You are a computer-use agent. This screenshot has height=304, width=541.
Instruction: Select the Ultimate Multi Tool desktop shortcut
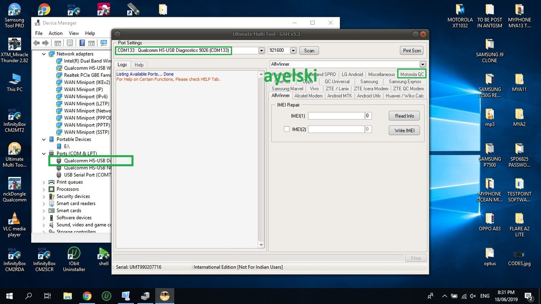pyautogui.click(x=14, y=155)
